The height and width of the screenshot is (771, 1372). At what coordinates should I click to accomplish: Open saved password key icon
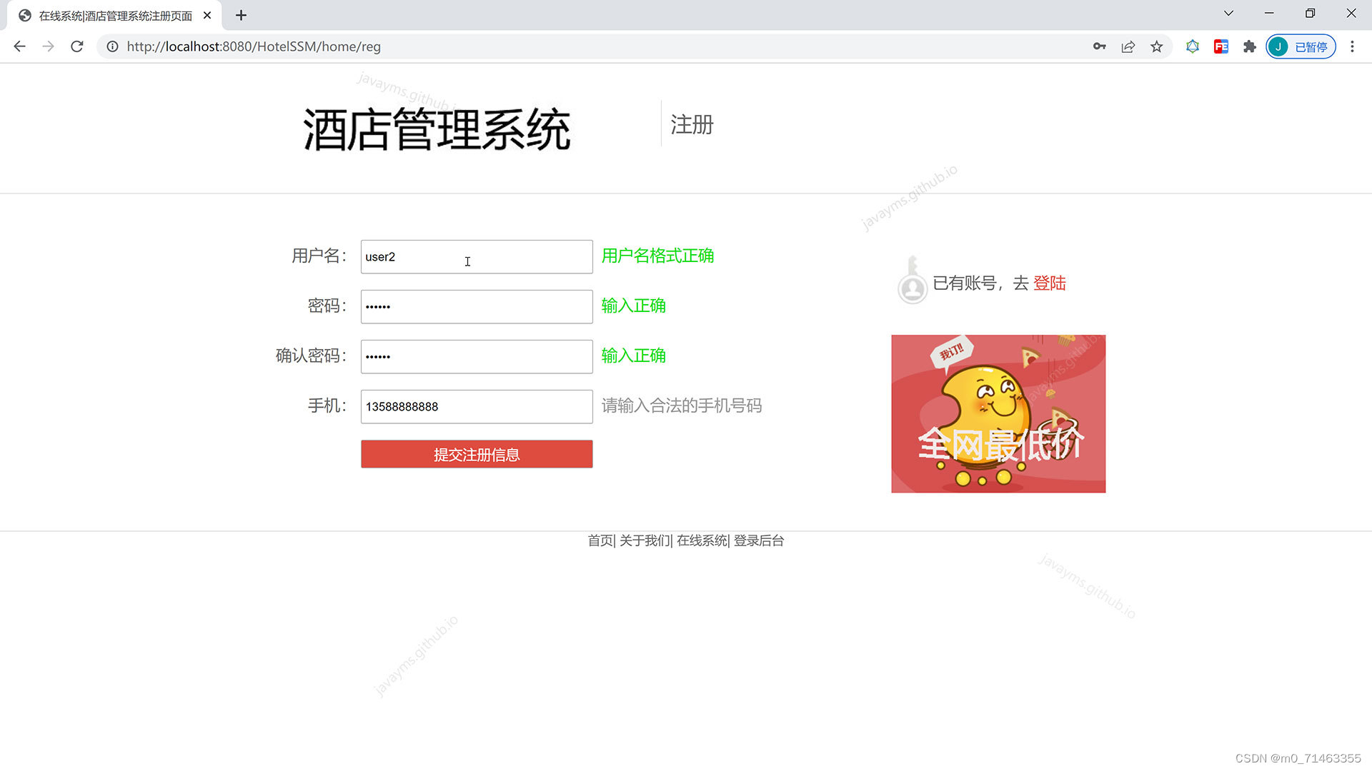tap(1099, 46)
